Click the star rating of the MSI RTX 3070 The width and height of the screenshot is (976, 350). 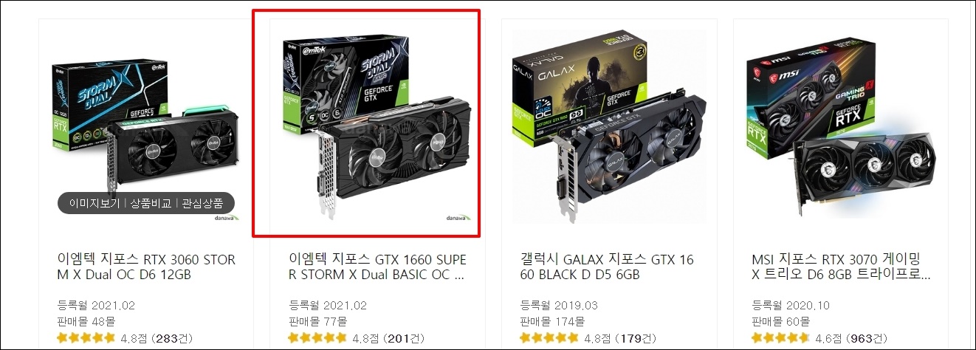click(781, 338)
